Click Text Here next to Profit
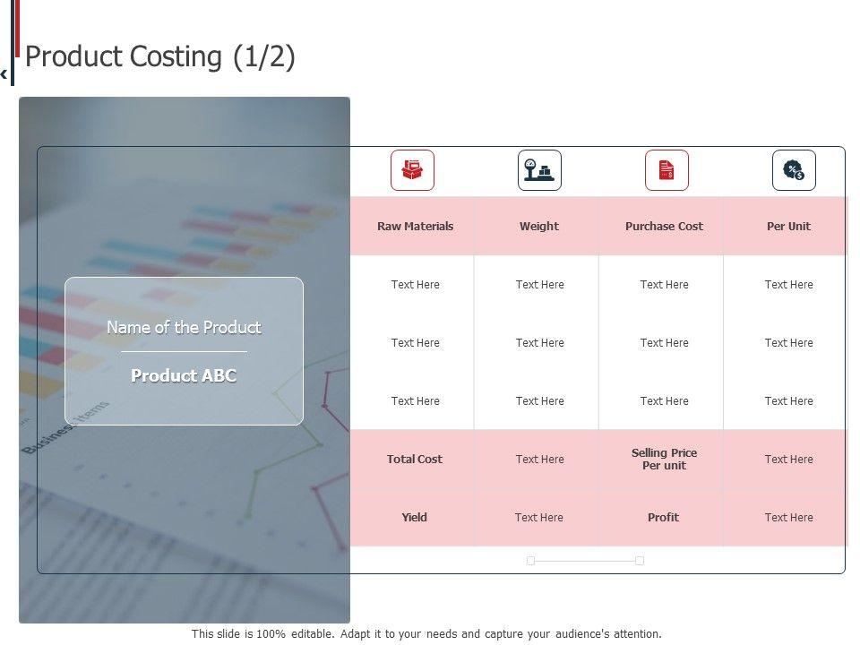 [788, 517]
